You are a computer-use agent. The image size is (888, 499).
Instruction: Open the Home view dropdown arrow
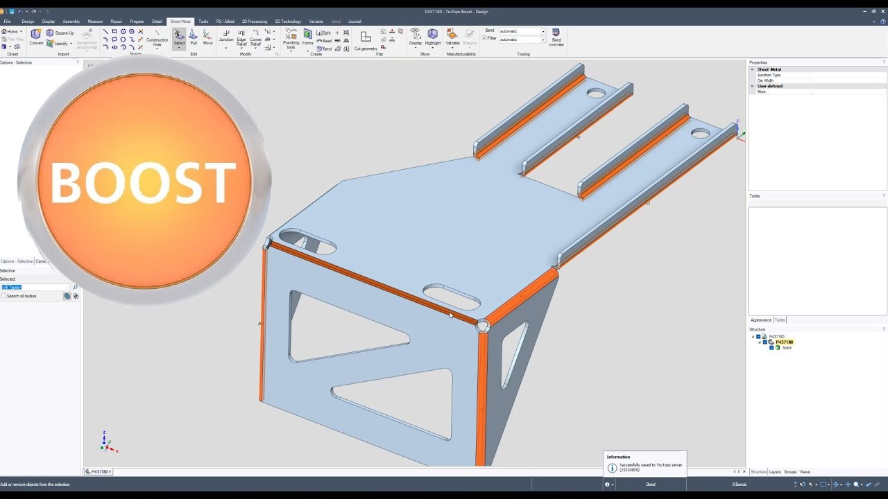point(21,32)
